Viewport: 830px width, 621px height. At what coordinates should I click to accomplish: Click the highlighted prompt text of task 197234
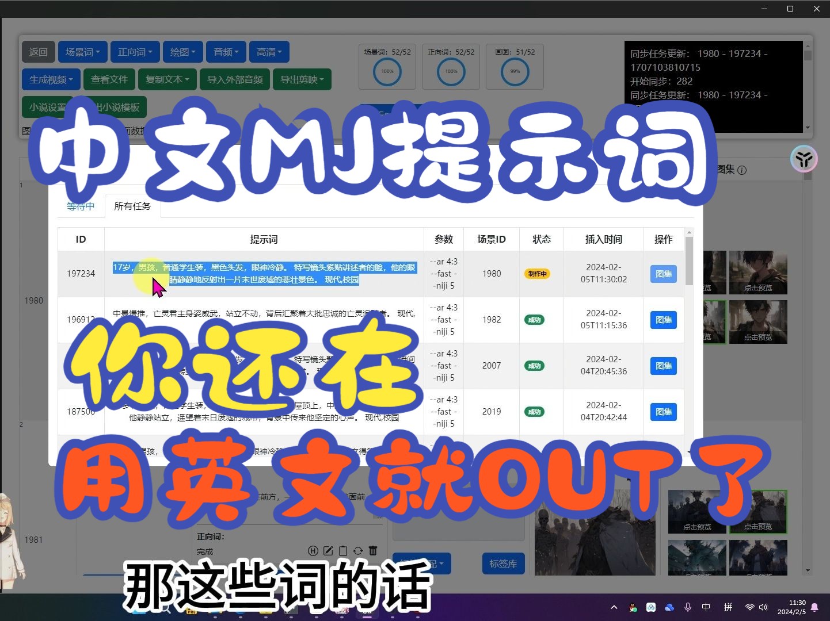(x=264, y=274)
